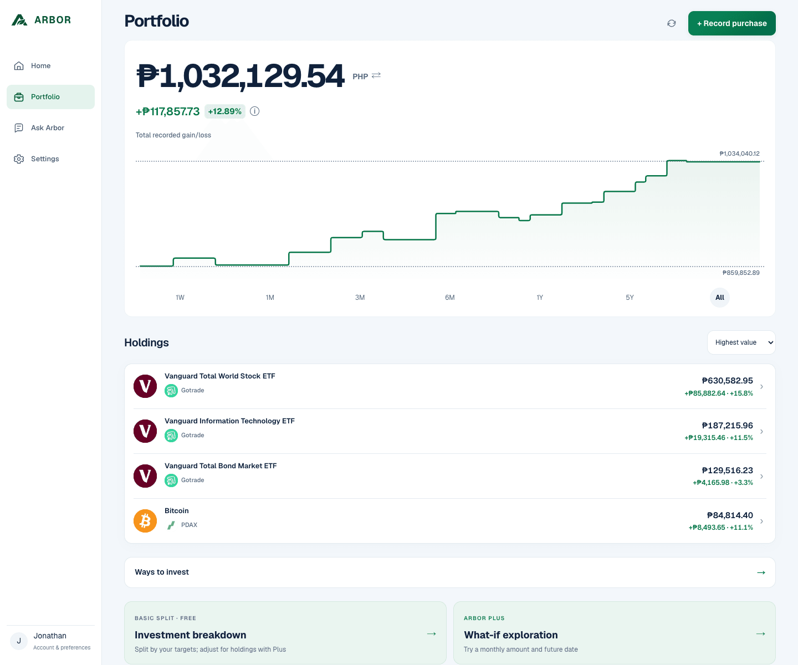Screen dimensions: 798x665
Task: Open the gain/loss info icon
Action: coord(255,111)
